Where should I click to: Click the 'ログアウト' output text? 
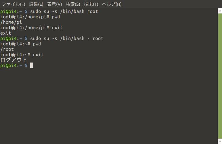coord(14,60)
